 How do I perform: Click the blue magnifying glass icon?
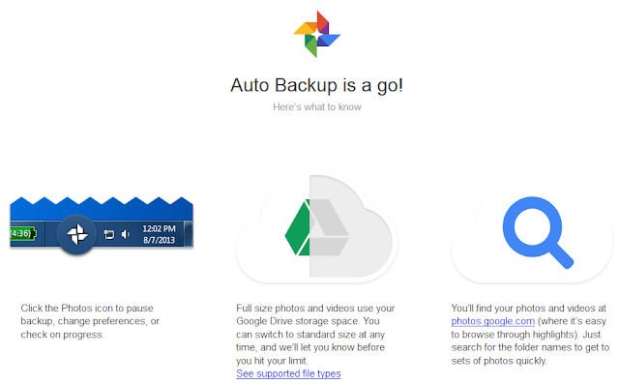coord(538,232)
